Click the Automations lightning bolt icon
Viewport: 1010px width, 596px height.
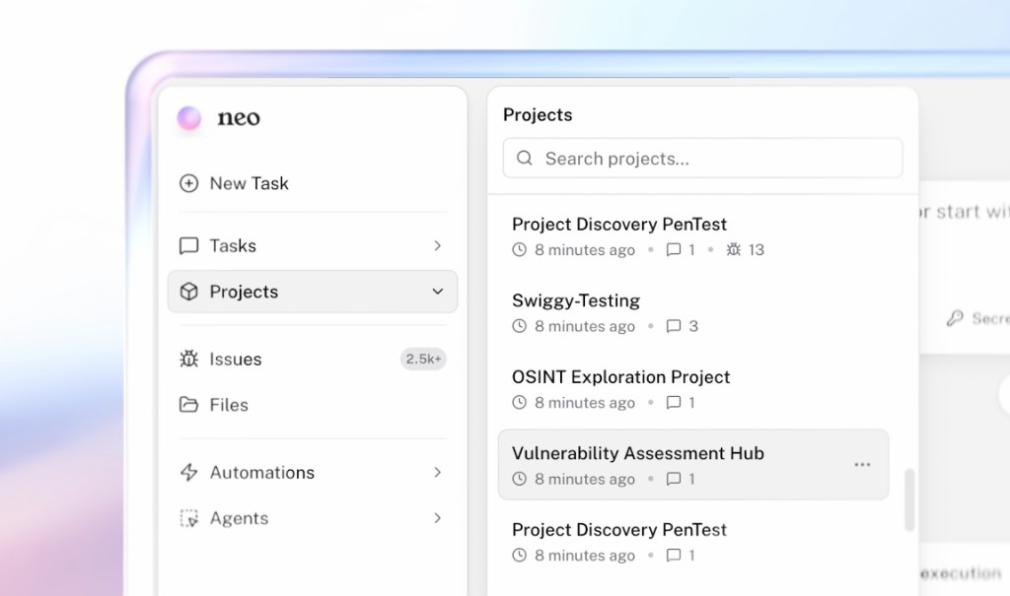point(188,473)
